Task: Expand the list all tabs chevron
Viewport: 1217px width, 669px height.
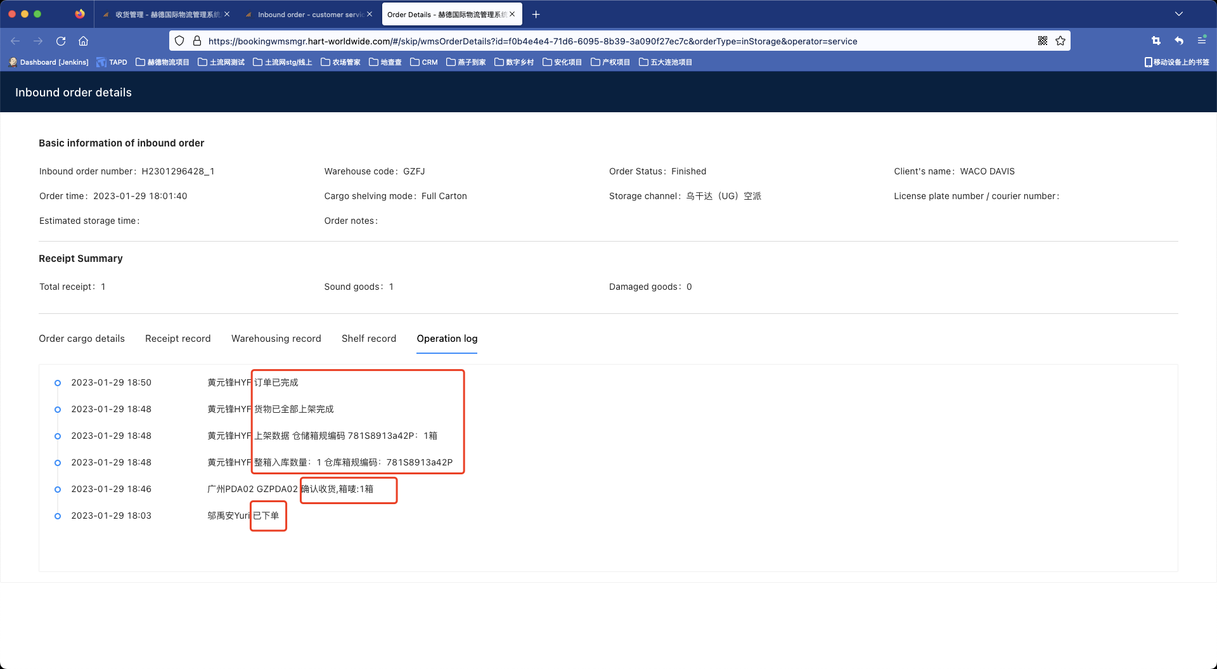Action: [x=1179, y=14]
